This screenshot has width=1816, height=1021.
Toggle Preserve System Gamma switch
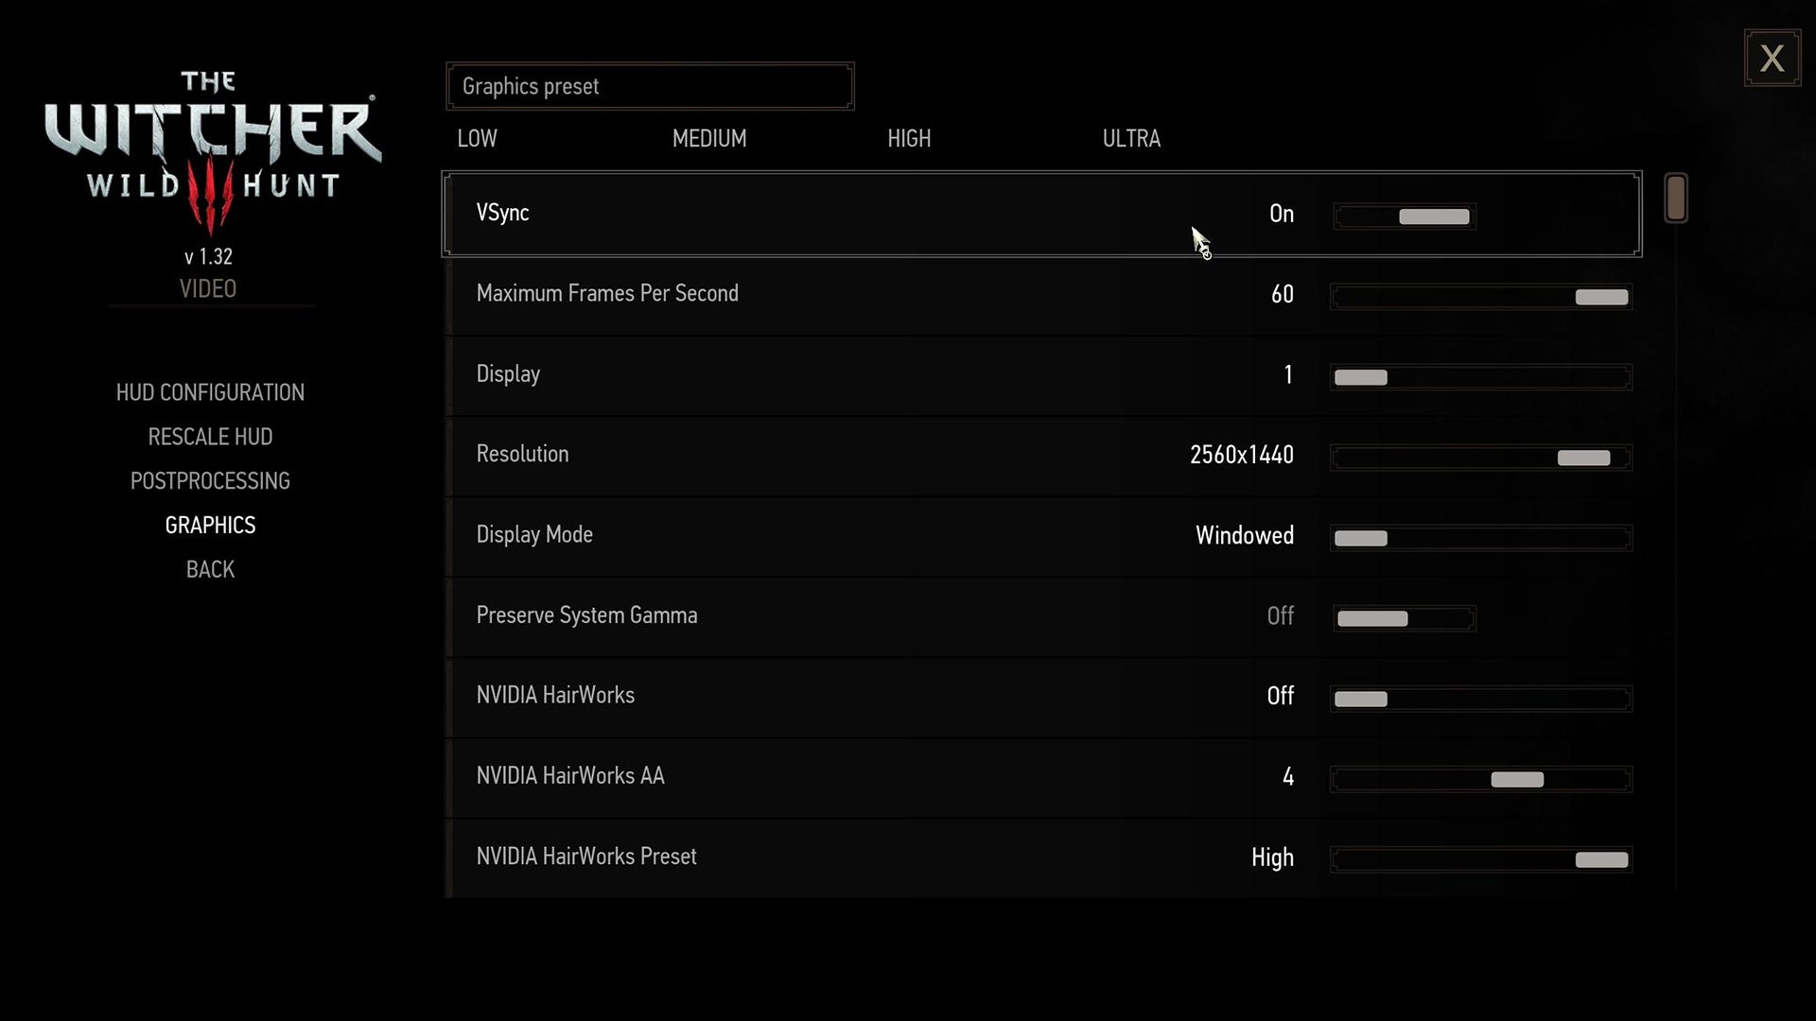pos(1405,619)
